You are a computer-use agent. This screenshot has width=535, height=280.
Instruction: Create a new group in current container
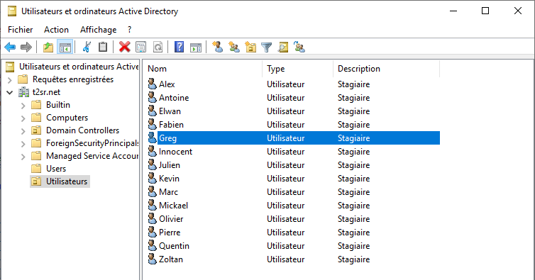click(233, 47)
